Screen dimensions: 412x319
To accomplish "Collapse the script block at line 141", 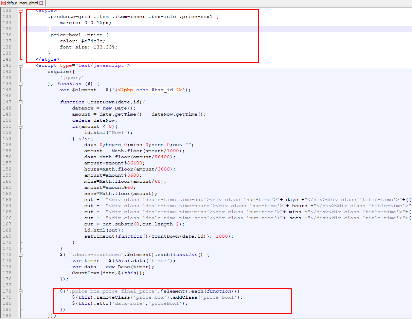I will pyautogui.click(x=20, y=65).
